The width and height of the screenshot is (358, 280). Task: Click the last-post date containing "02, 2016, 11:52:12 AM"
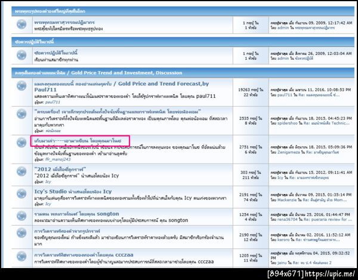point(311,235)
